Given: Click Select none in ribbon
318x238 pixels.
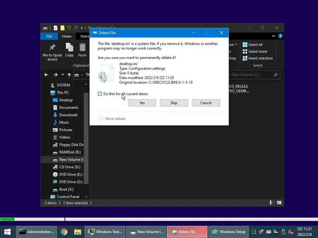Looking at the screenshot, I should pyautogui.click(x=255, y=51).
